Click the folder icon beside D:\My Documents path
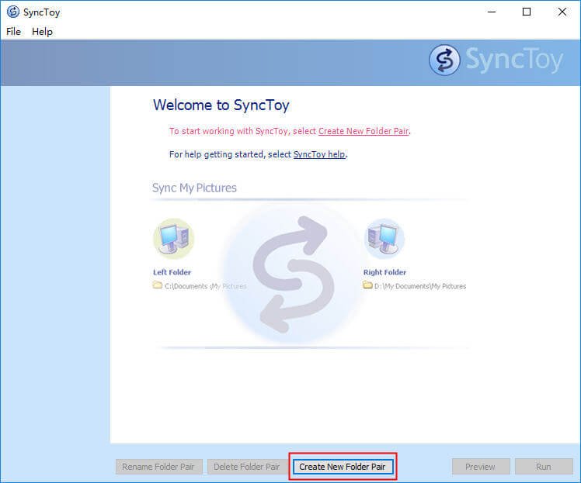The height and width of the screenshot is (483, 581). [367, 285]
